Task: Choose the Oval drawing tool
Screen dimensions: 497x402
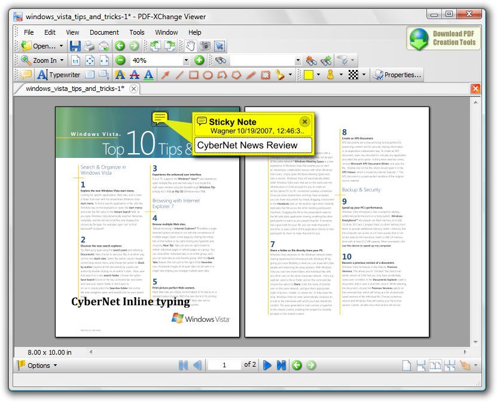Action: (207, 75)
